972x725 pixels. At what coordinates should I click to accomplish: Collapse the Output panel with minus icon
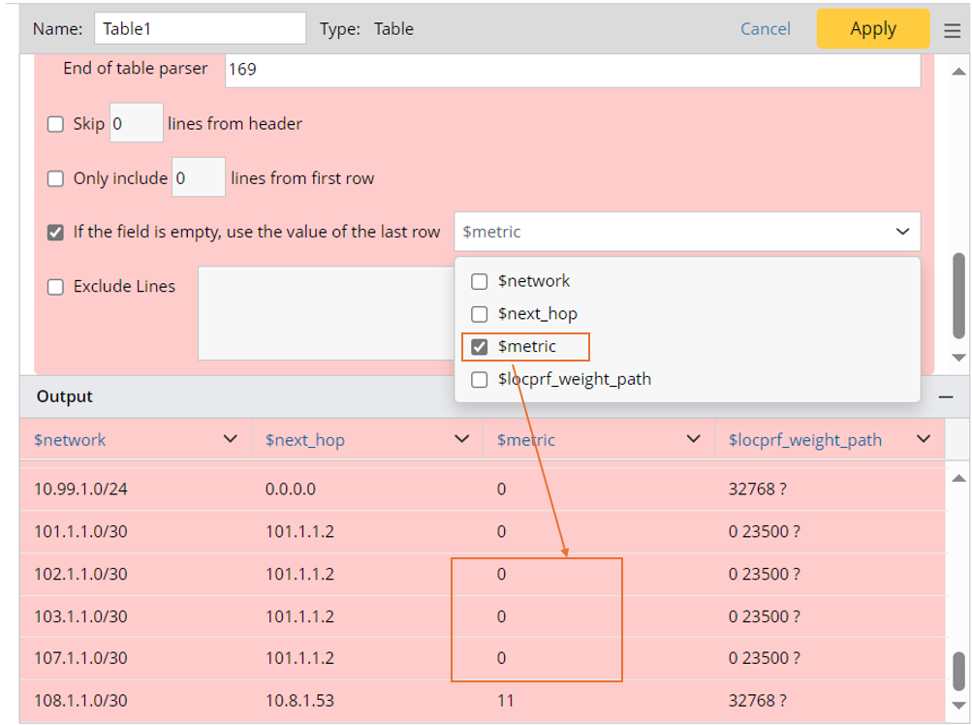tap(946, 397)
